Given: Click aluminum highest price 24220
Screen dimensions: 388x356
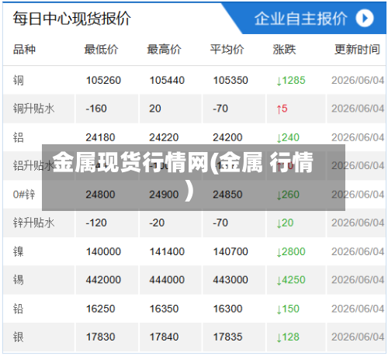Looking at the screenshot, I should 164,137.
